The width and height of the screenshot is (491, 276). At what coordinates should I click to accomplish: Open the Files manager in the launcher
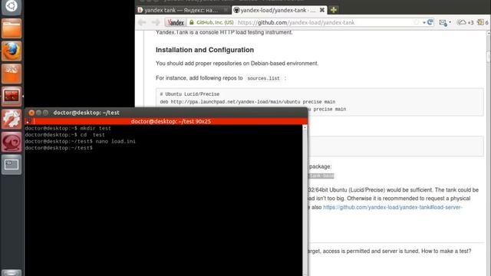(x=12, y=28)
